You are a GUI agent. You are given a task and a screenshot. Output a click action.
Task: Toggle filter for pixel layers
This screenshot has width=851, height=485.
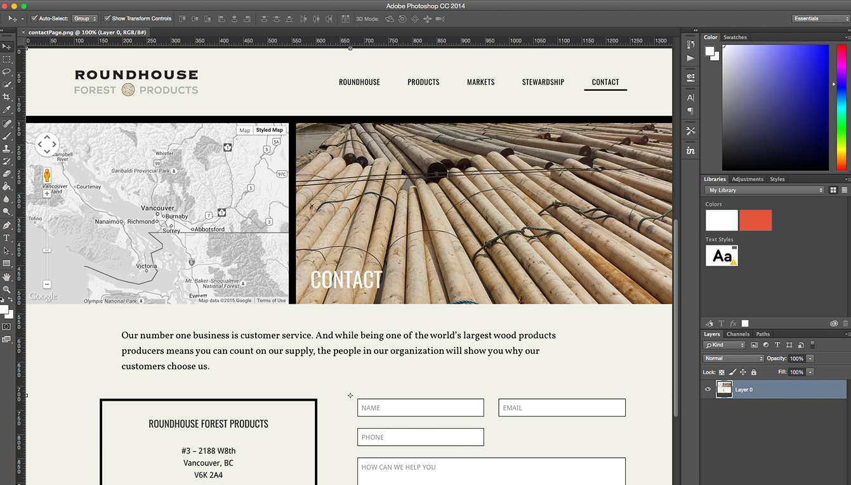[755, 345]
